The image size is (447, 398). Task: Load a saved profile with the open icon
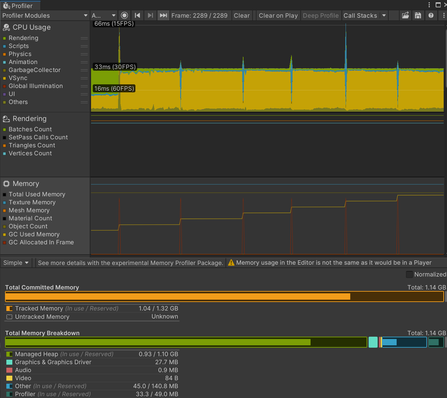(405, 15)
